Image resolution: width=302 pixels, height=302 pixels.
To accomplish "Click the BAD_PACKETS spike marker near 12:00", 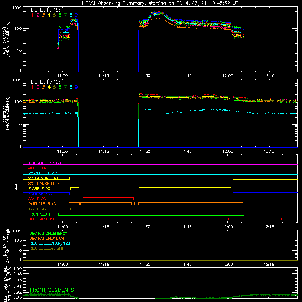I will (228, 219).
